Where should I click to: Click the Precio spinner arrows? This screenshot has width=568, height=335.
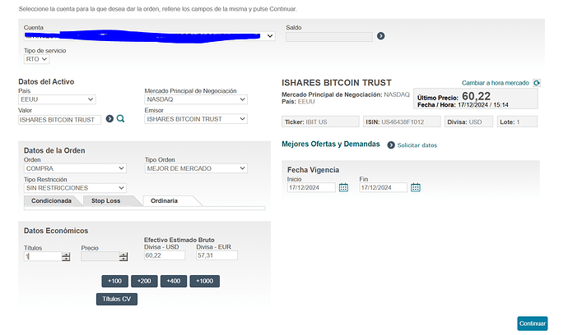pos(123,256)
